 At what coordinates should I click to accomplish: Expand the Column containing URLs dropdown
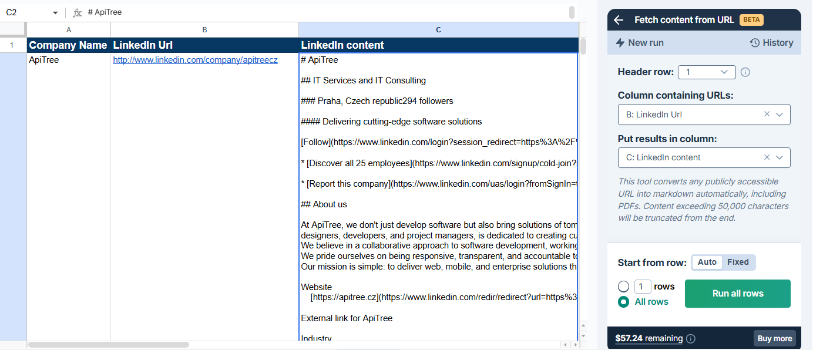(x=780, y=115)
